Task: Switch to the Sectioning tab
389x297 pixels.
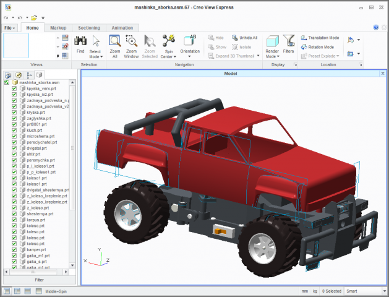Action: click(89, 28)
